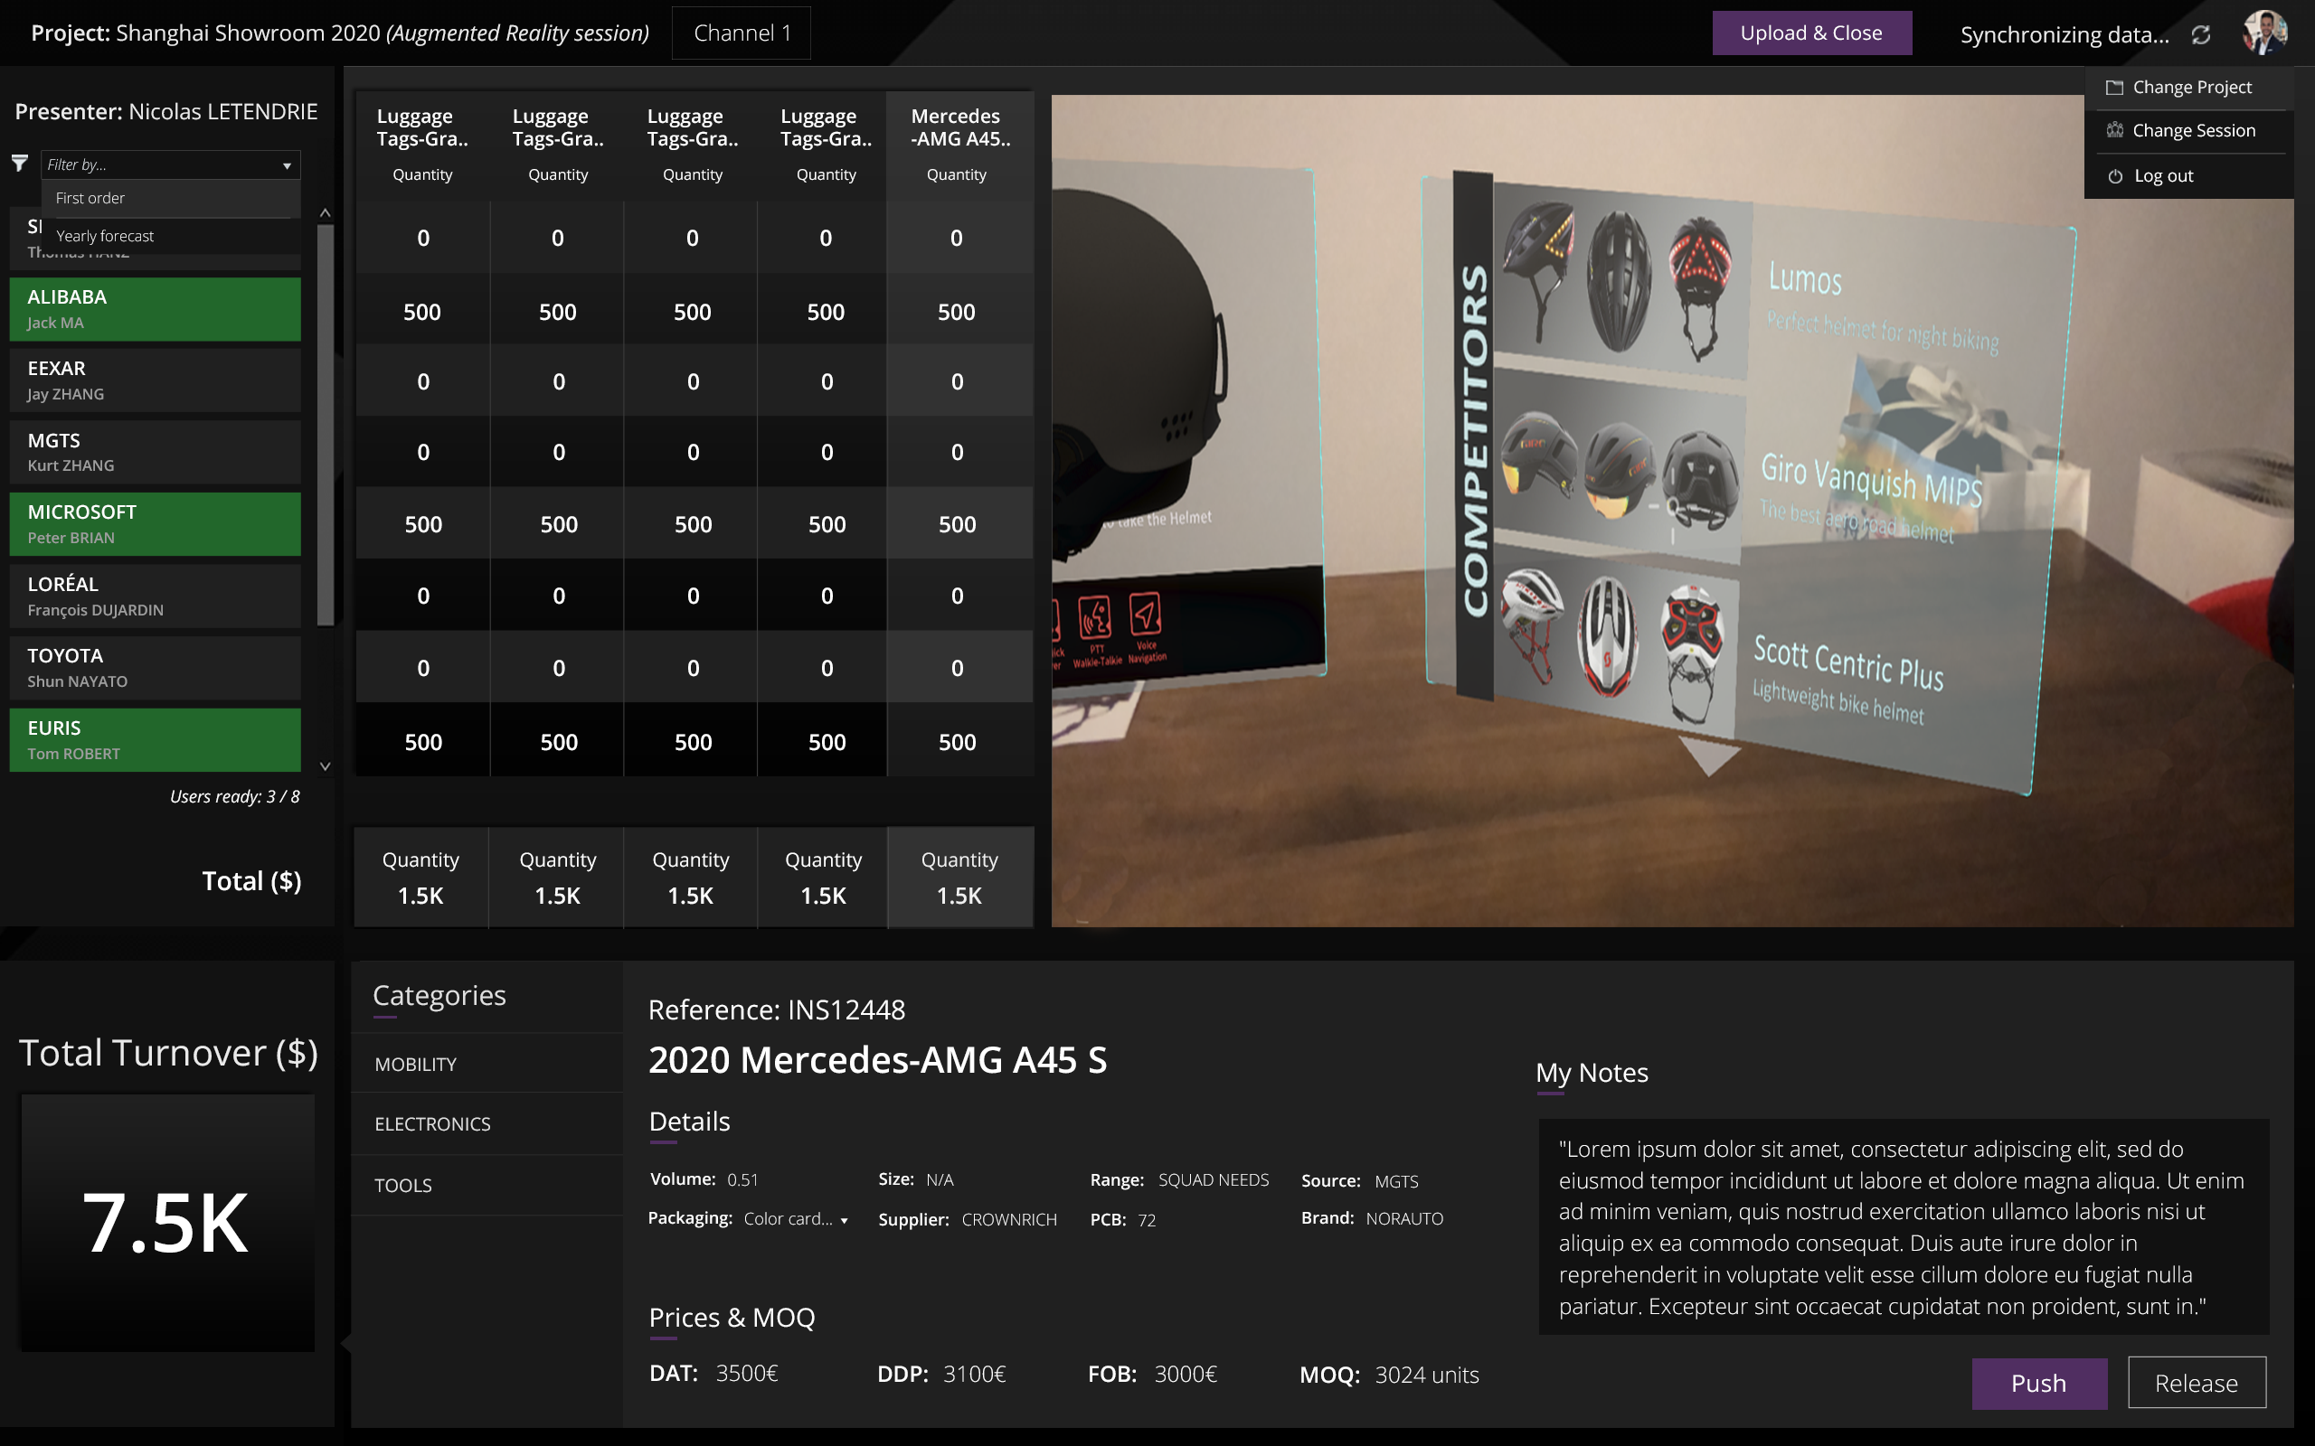Click the filter funnel icon
This screenshot has width=2315, height=1446.
pos(19,164)
